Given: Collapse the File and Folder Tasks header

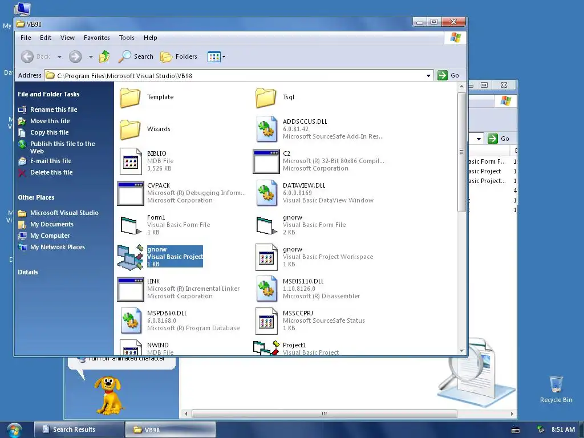Looking at the screenshot, I should click(48, 94).
